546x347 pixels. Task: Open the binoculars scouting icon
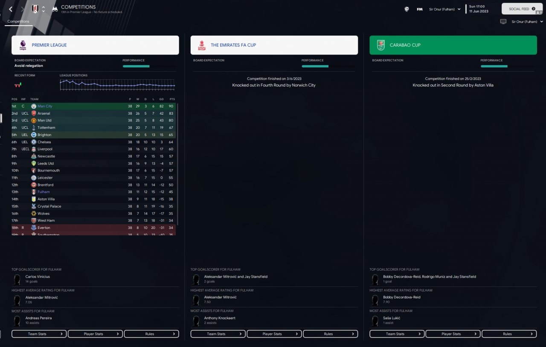click(55, 9)
